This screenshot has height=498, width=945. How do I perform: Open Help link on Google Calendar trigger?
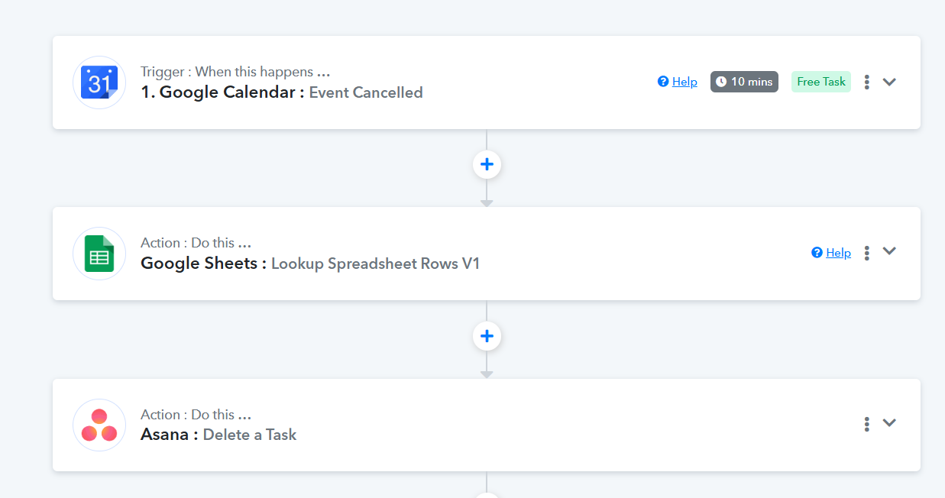click(684, 82)
